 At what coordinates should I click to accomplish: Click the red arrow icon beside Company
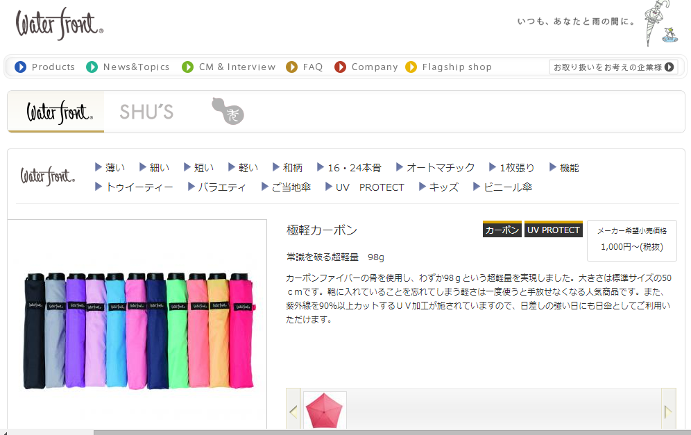pyautogui.click(x=340, y=67)
